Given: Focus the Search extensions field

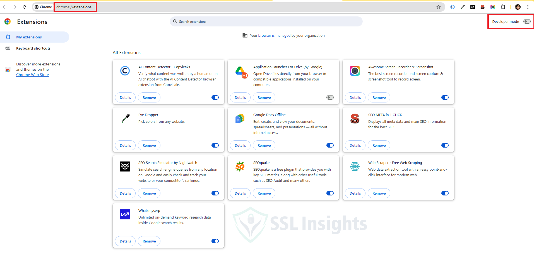Looking at the screenshot, I should click(266, 21).
